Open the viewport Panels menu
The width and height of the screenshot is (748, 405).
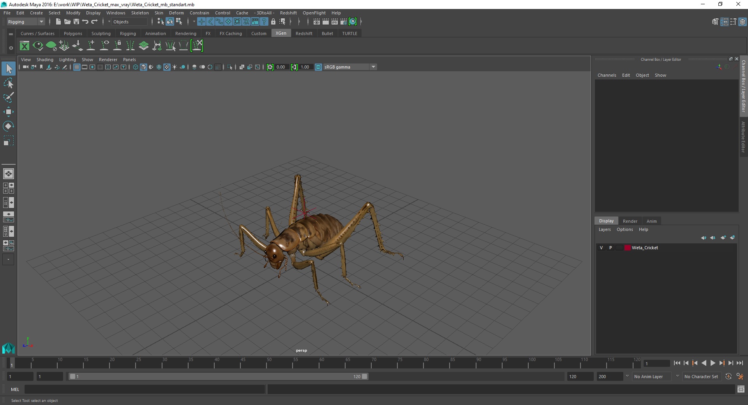pyautogui.click(x=129, y=60)
